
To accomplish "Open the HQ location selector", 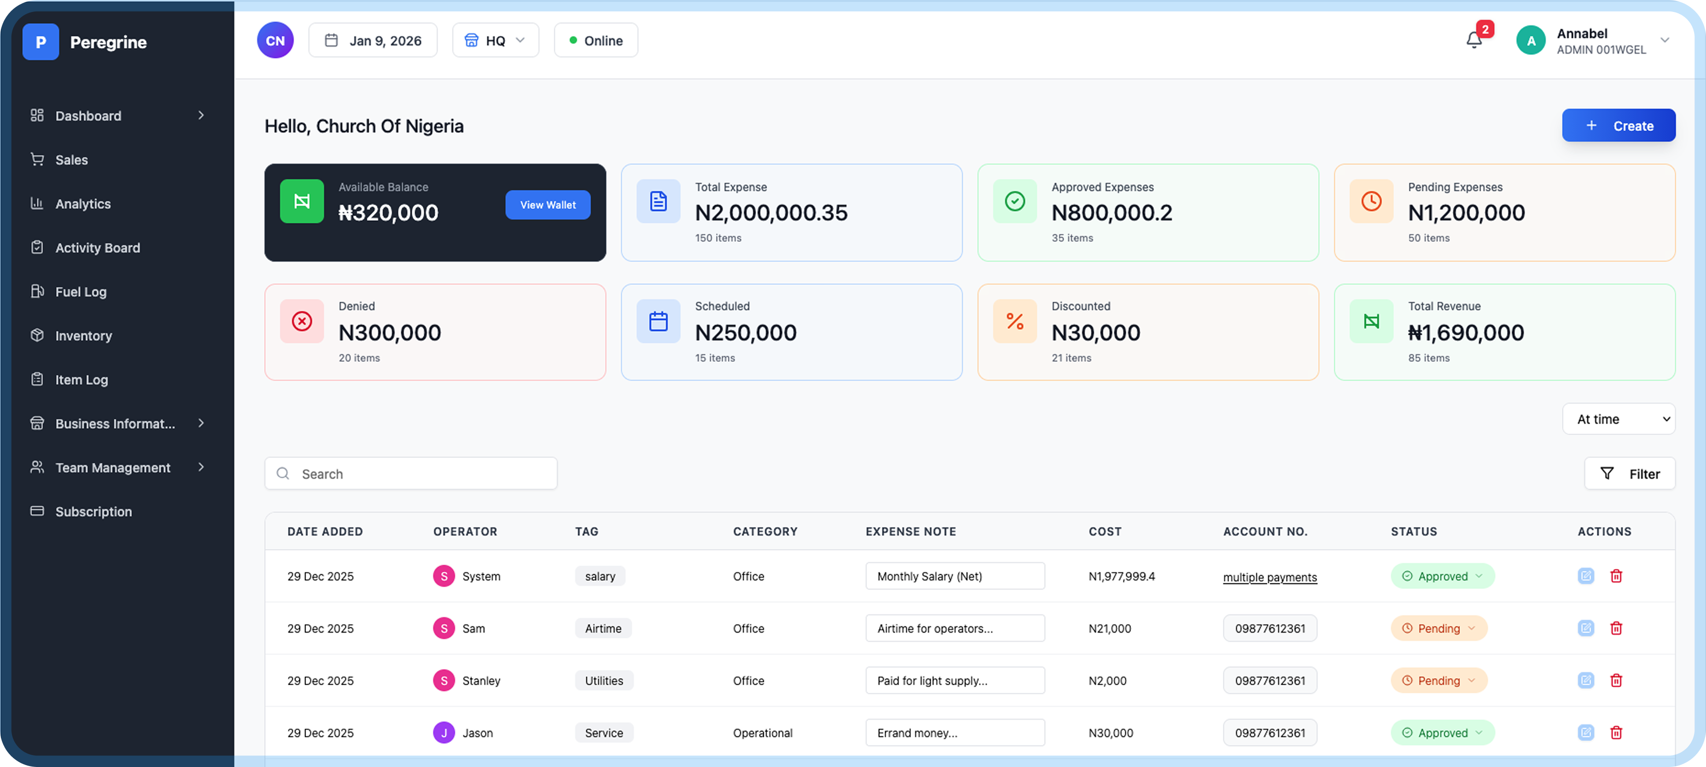I will (x=496, y=40).
